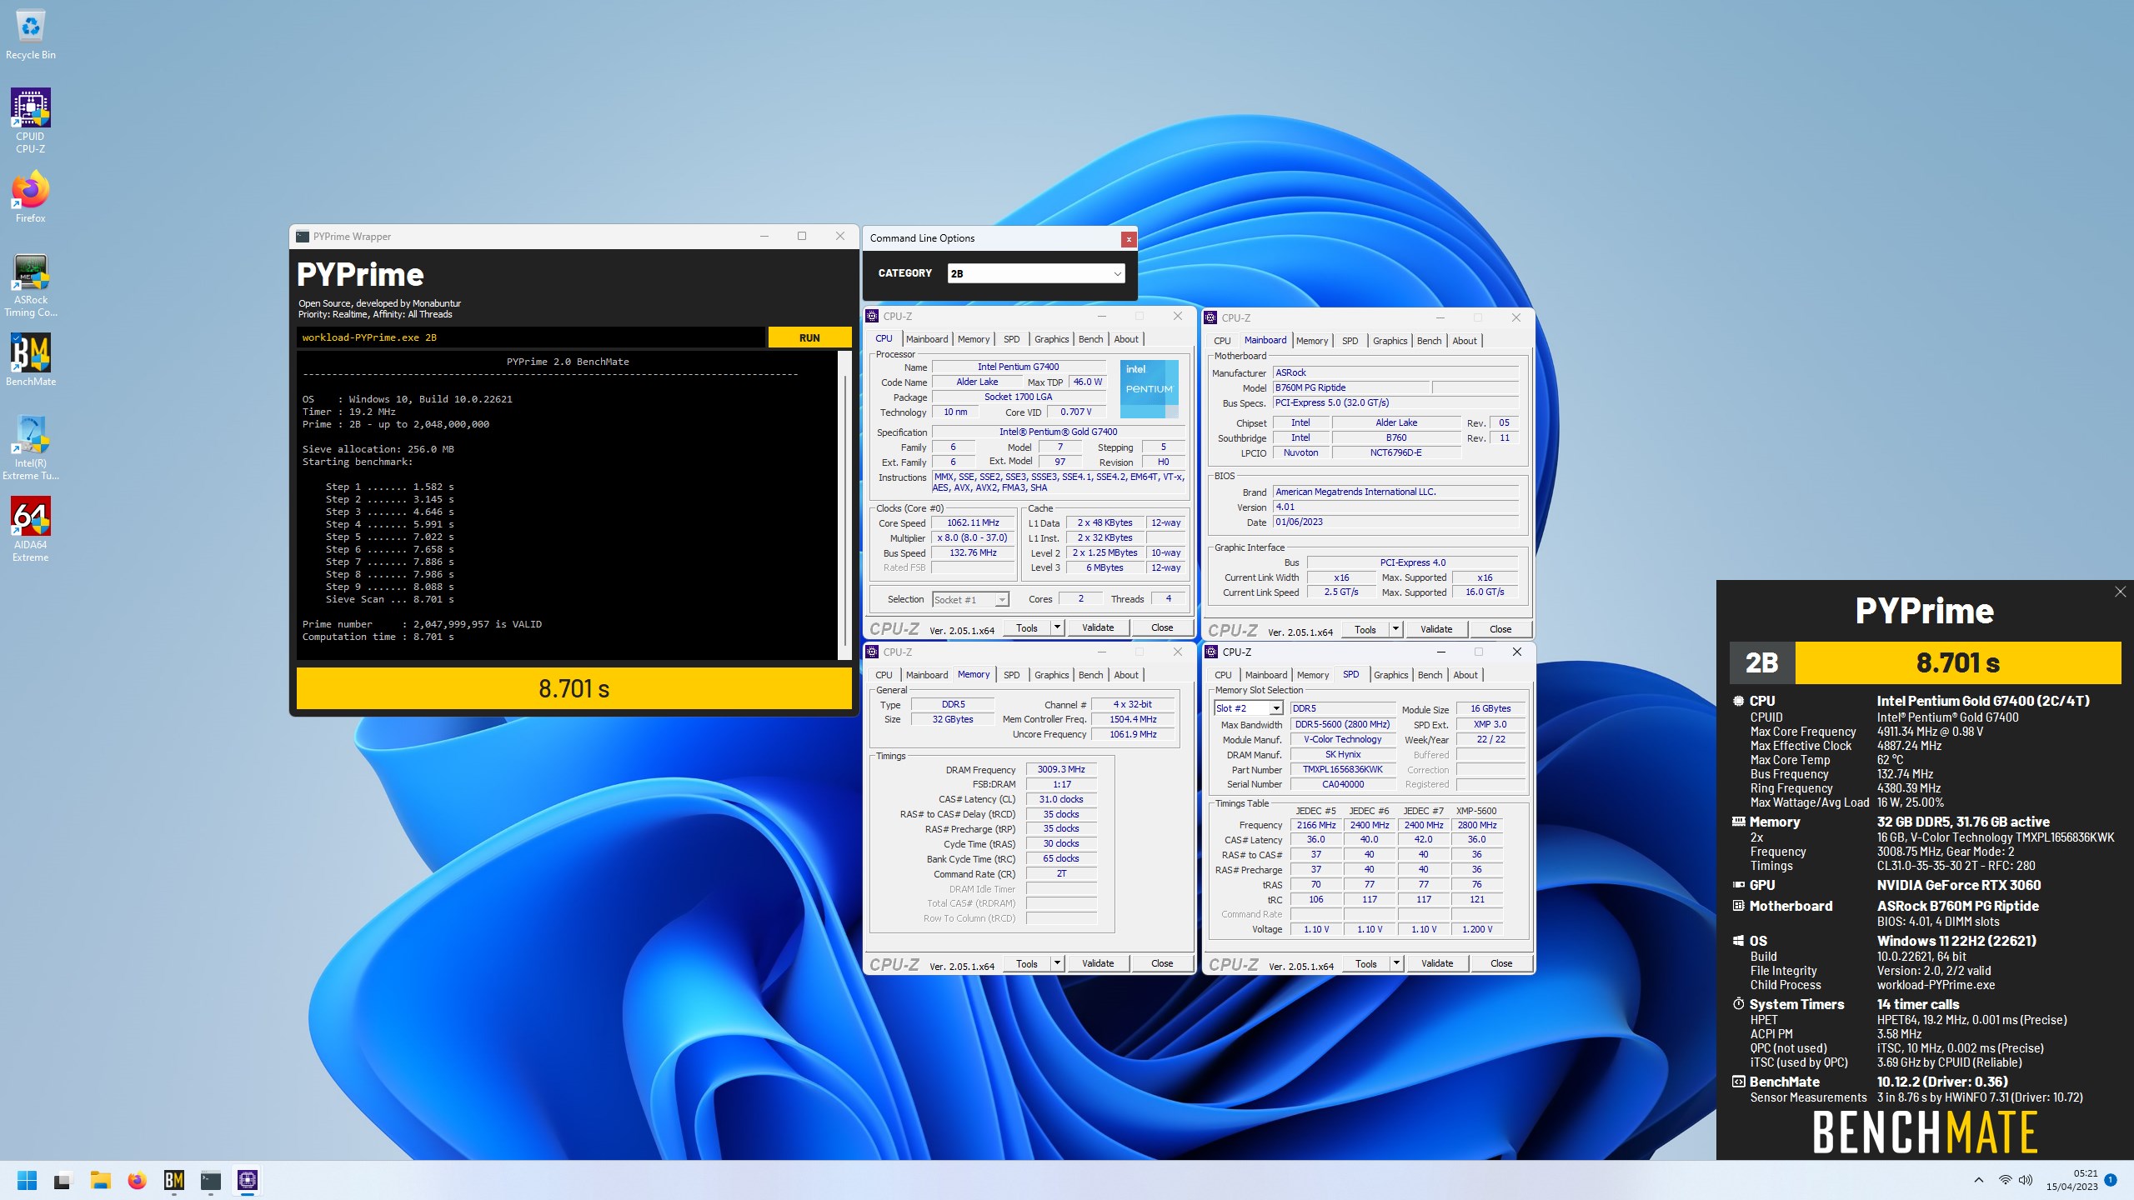Click Tools in the CPU tab window

(x=1027, y=628)
